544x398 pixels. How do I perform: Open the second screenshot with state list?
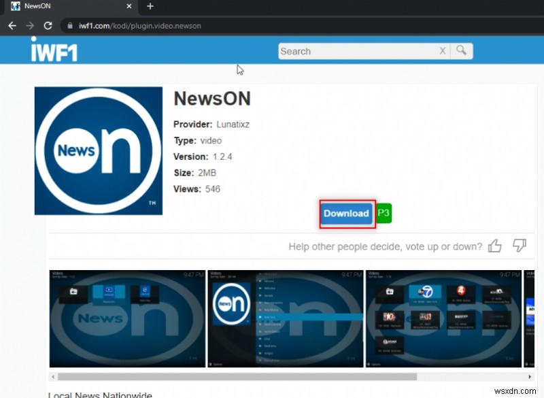point(286,318)
